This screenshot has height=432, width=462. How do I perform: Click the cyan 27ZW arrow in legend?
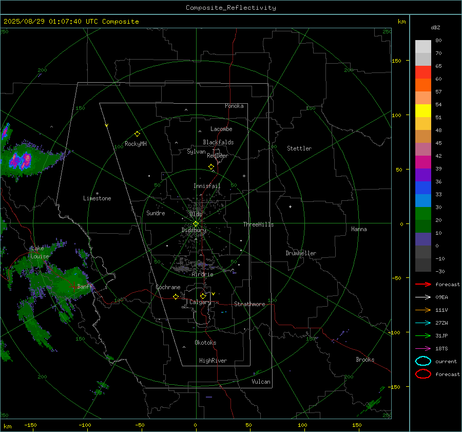[423, 323]
